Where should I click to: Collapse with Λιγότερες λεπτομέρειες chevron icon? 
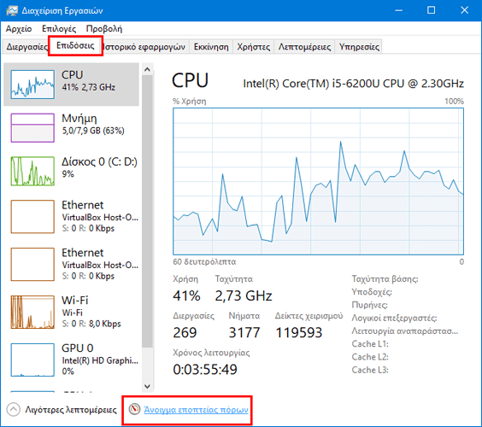(x=13, y=409)
